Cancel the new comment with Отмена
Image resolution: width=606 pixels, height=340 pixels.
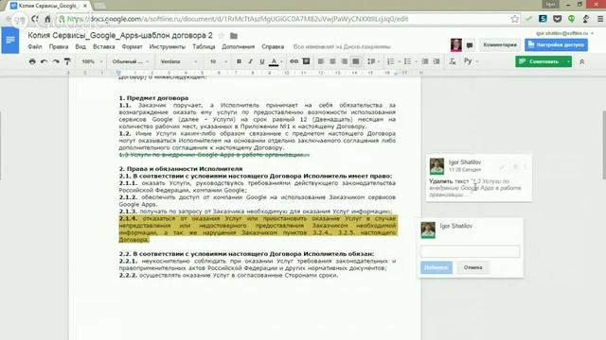pos(473,267)
